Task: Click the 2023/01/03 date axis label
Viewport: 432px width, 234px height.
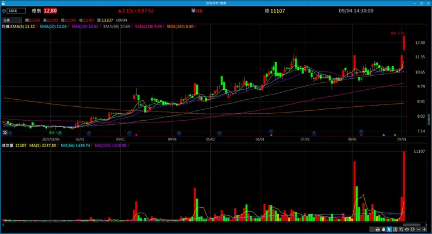Action: coord(51,139)
